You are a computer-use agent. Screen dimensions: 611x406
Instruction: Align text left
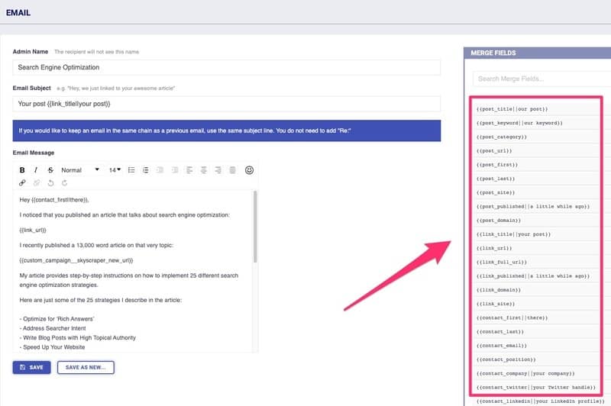(189, 170)
